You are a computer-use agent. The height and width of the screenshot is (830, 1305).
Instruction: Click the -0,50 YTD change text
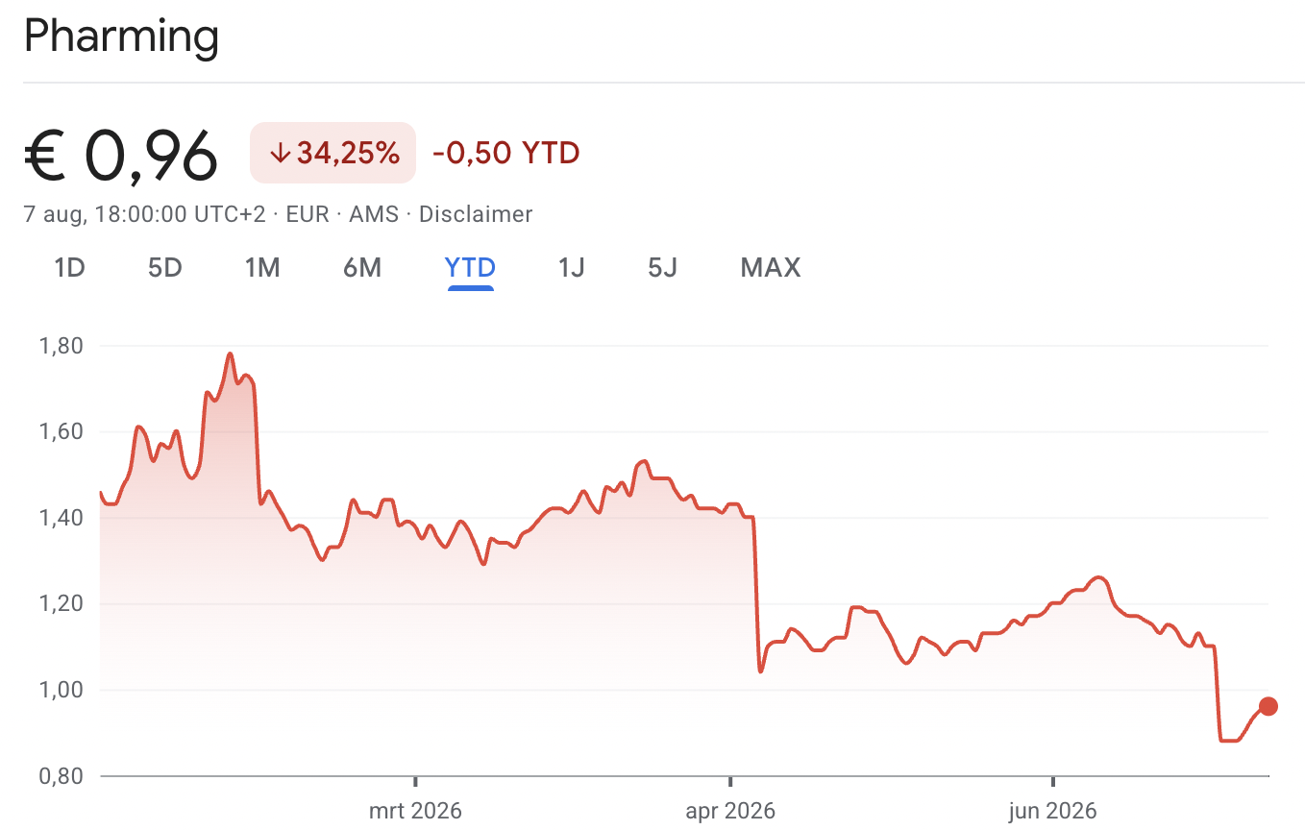pyautogui.click(x=506, y=153)
